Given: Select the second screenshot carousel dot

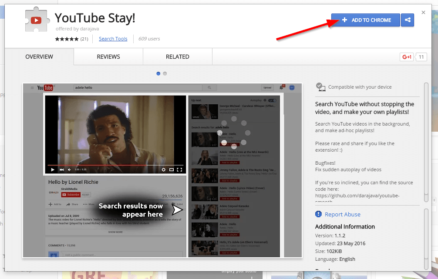Looking at the screenshot, I should tap(165, 73).
